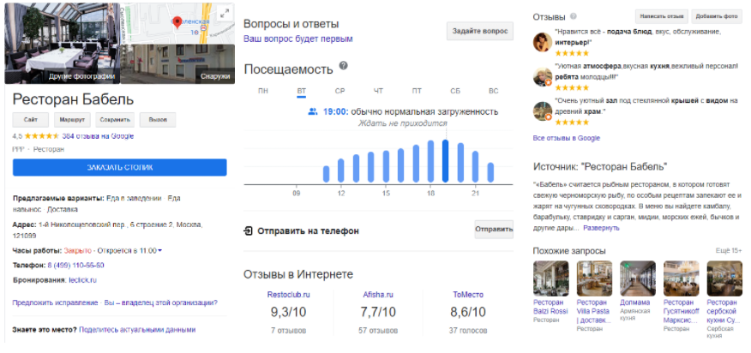Open the map thumbnail
Screen dimensions: 751x353
[177, 23]
